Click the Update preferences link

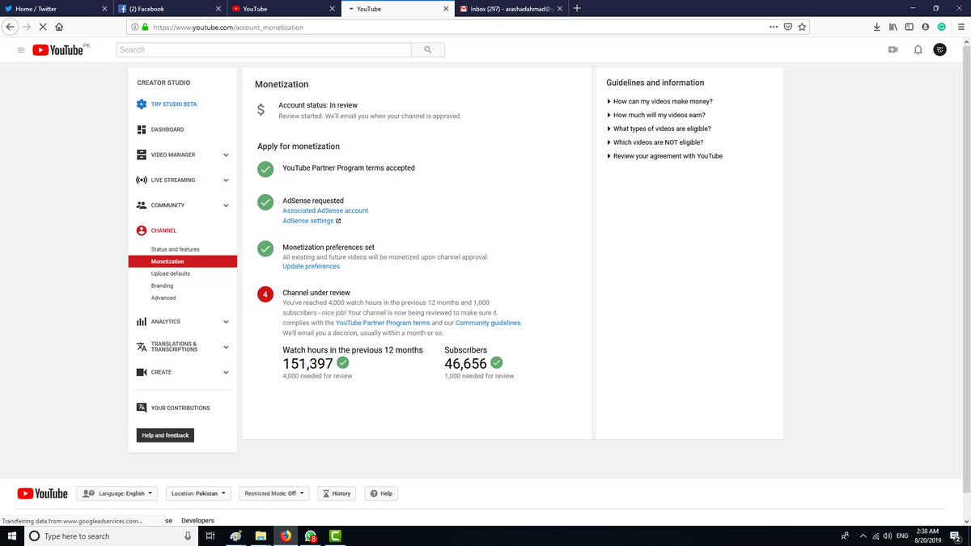click(312, 266)
